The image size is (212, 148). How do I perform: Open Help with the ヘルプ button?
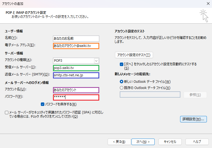[197, 142]
